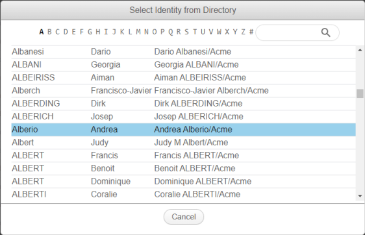Filter directory by letter Q
Image resolution: width=365 pixels, height=235 pixels.
[171, 32]
